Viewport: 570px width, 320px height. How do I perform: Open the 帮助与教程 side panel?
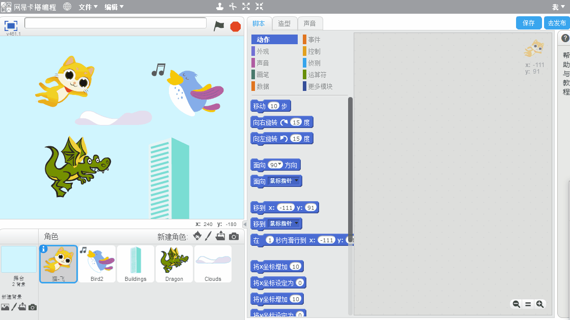click(x=565, y=73)
